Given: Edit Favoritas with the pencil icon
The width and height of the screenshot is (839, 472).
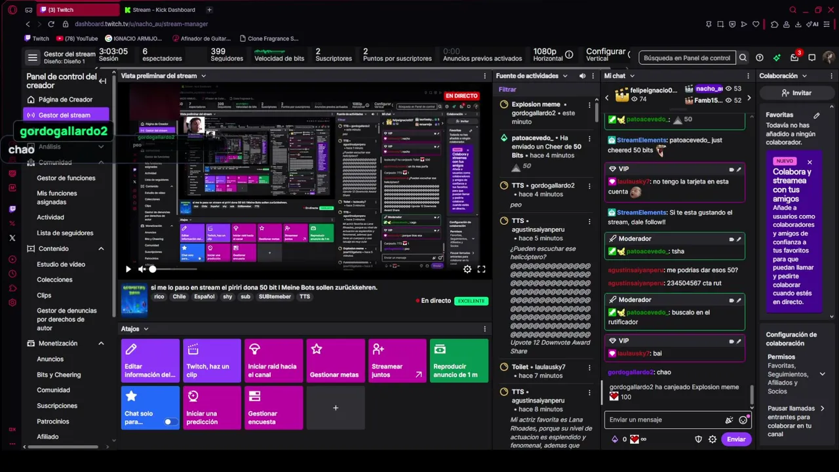Looking at the screenshot, I should [x=817, y=115].
